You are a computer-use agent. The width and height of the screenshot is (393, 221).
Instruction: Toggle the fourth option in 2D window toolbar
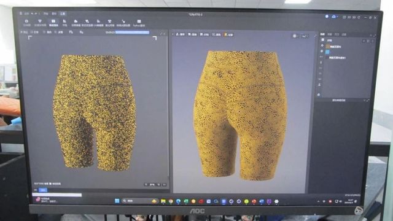59,32
